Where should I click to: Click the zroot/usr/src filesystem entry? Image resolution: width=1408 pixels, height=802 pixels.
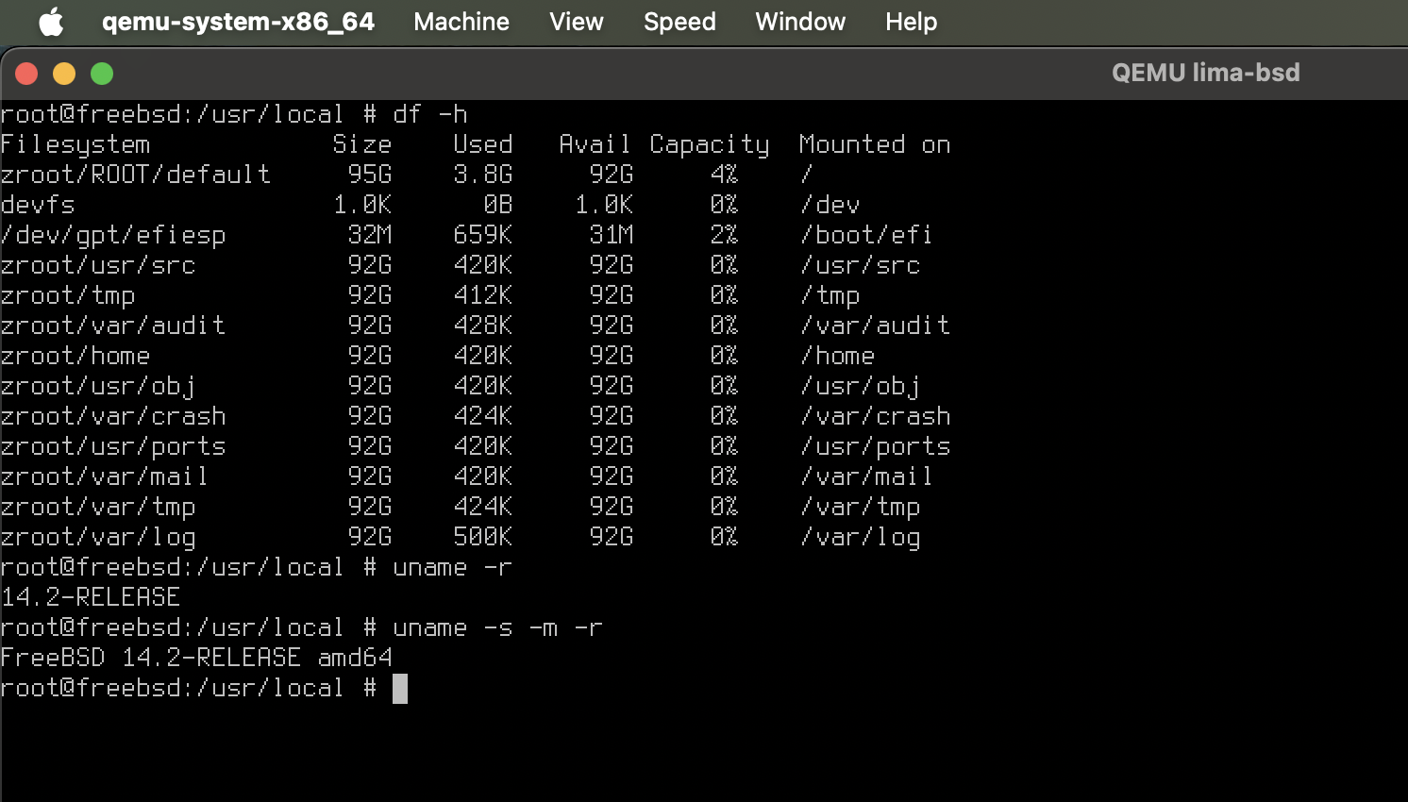tap(98, 265)
